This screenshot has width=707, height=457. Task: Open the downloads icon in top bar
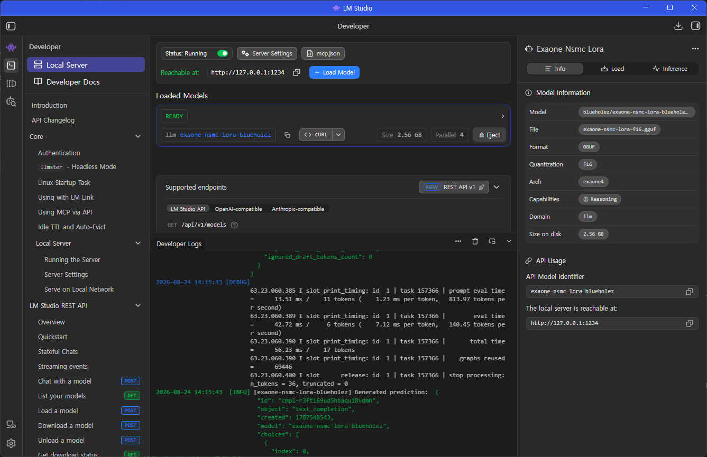tap(678, 26)
